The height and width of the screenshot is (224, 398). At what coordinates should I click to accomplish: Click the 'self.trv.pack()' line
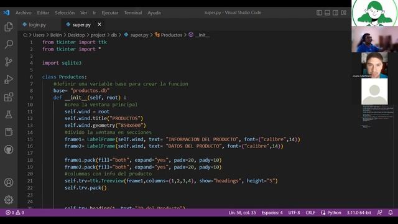(86, 188)
